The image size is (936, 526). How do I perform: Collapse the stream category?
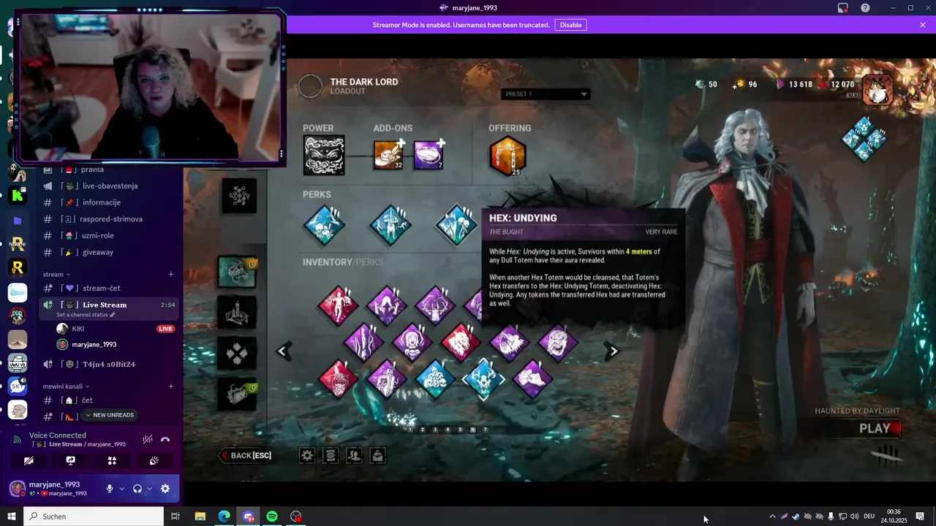point(56,274)
